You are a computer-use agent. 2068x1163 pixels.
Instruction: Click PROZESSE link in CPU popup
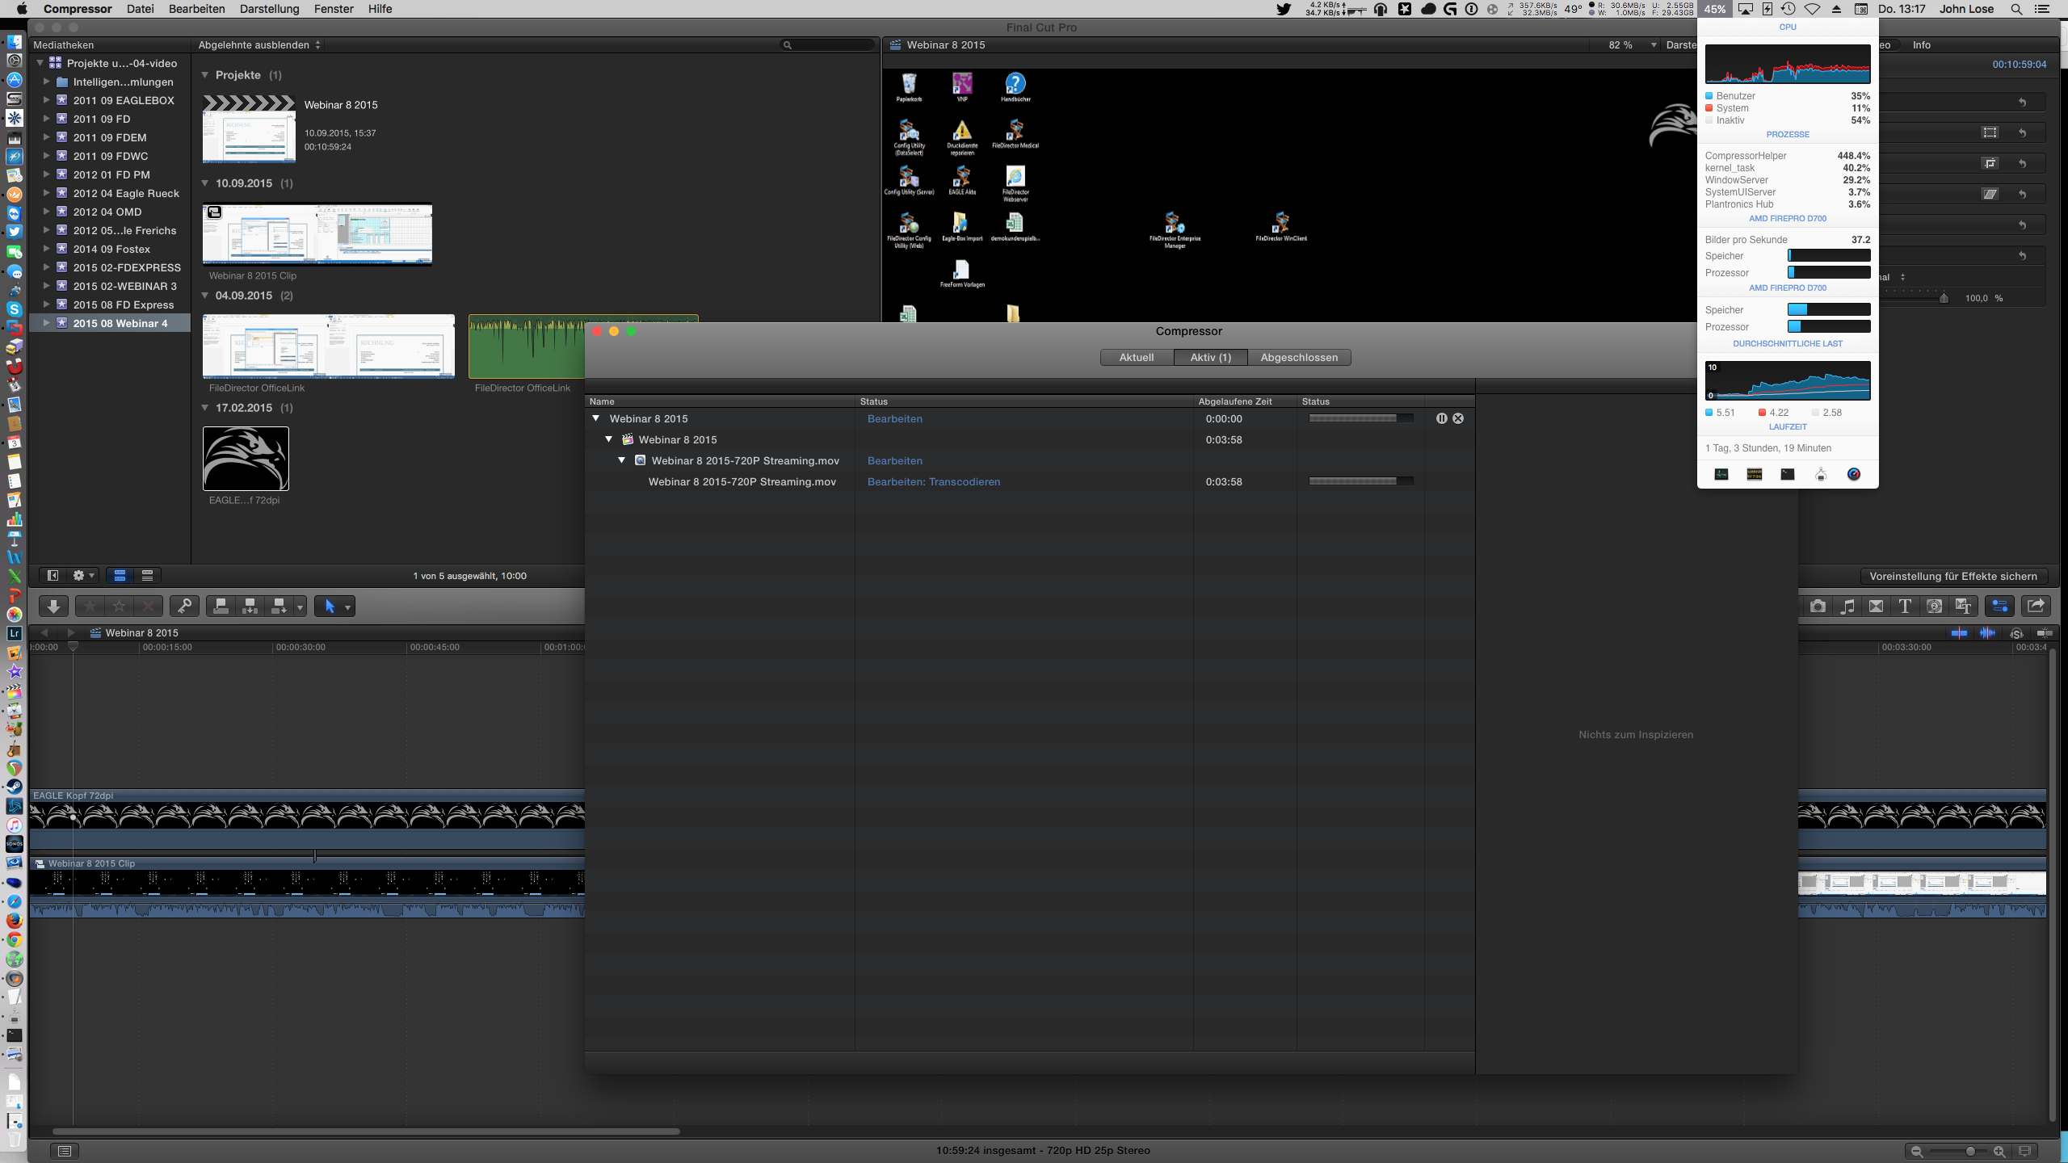[x=1788, y=134]
